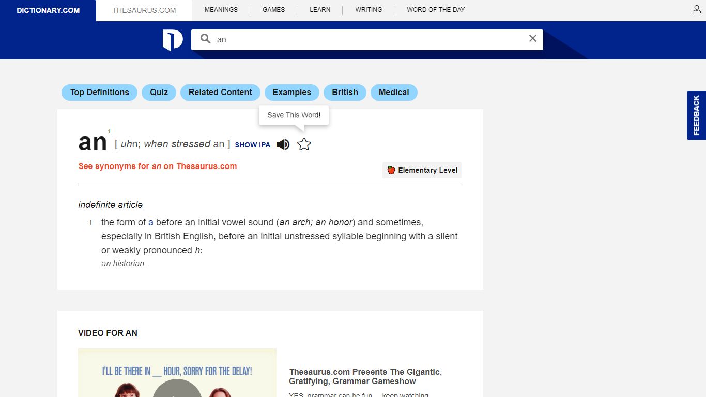Click the 'Save This Word!' tooltip
Screen dimensions: 706x397
click(294, 115)
